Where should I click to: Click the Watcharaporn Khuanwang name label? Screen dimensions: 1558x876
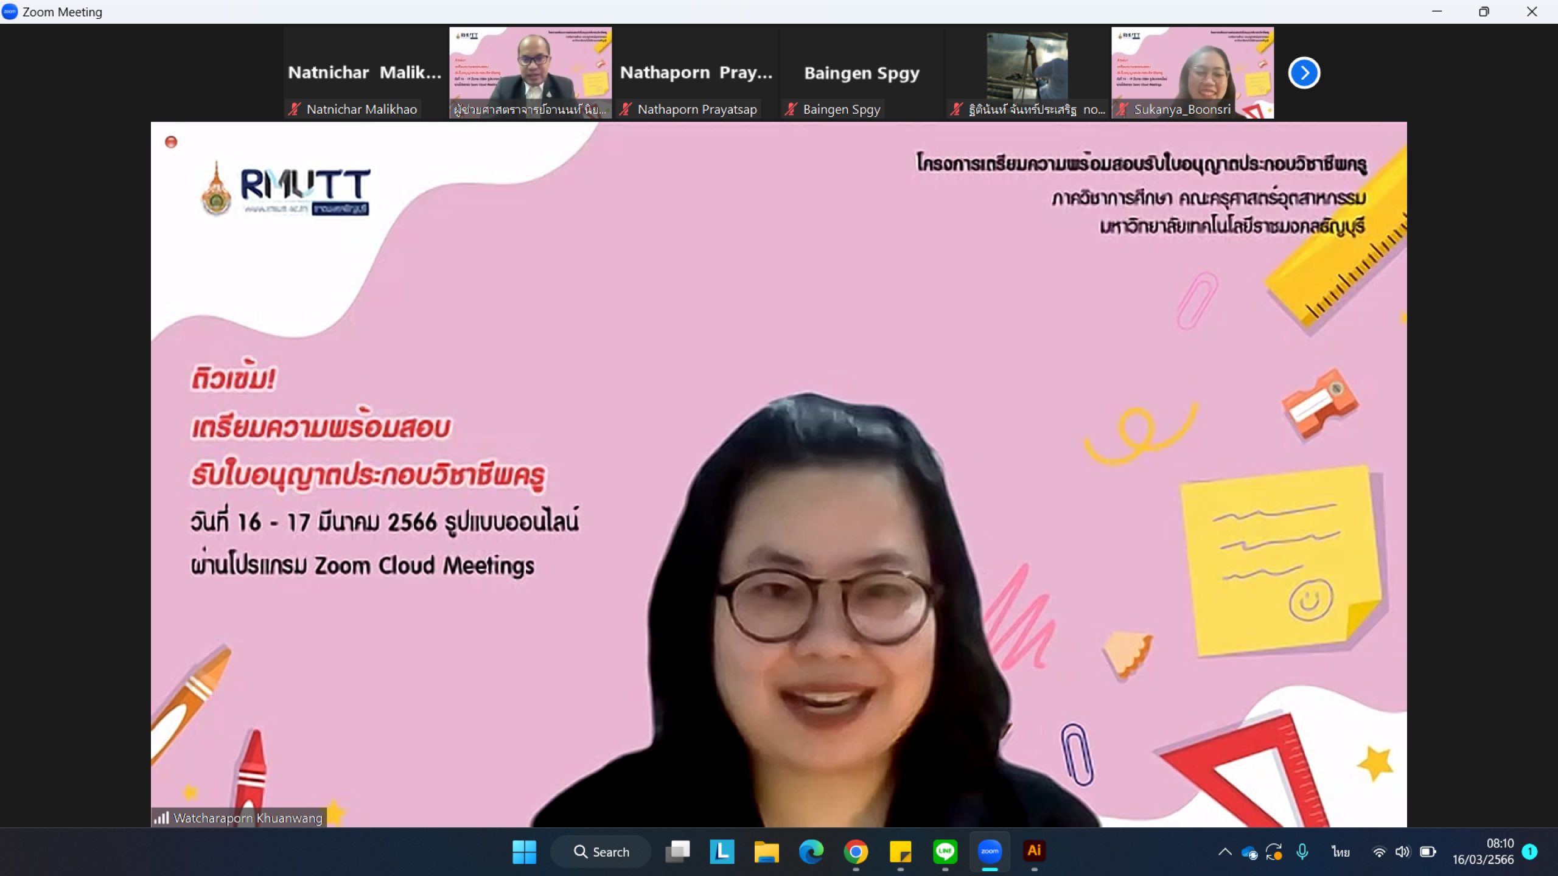(x=248, y=818)
